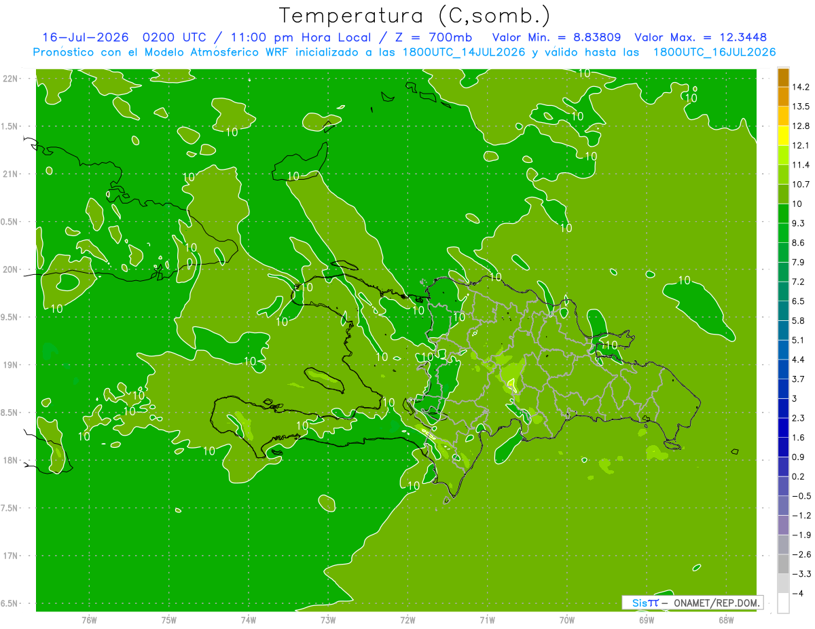Select the blue swatch between 3.7 and 4.4
This screenshot has height=629, width=815.
[783, 369]
